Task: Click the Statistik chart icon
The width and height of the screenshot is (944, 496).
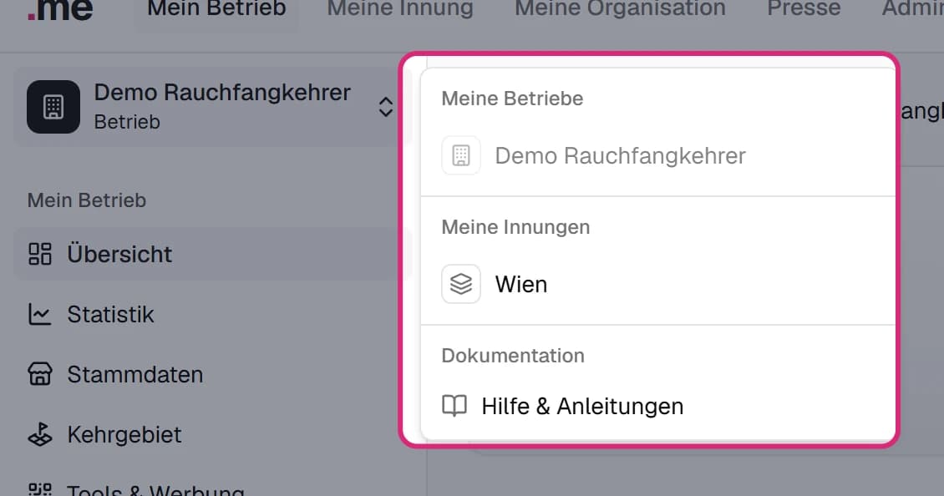Action: [x=40, y=314]
